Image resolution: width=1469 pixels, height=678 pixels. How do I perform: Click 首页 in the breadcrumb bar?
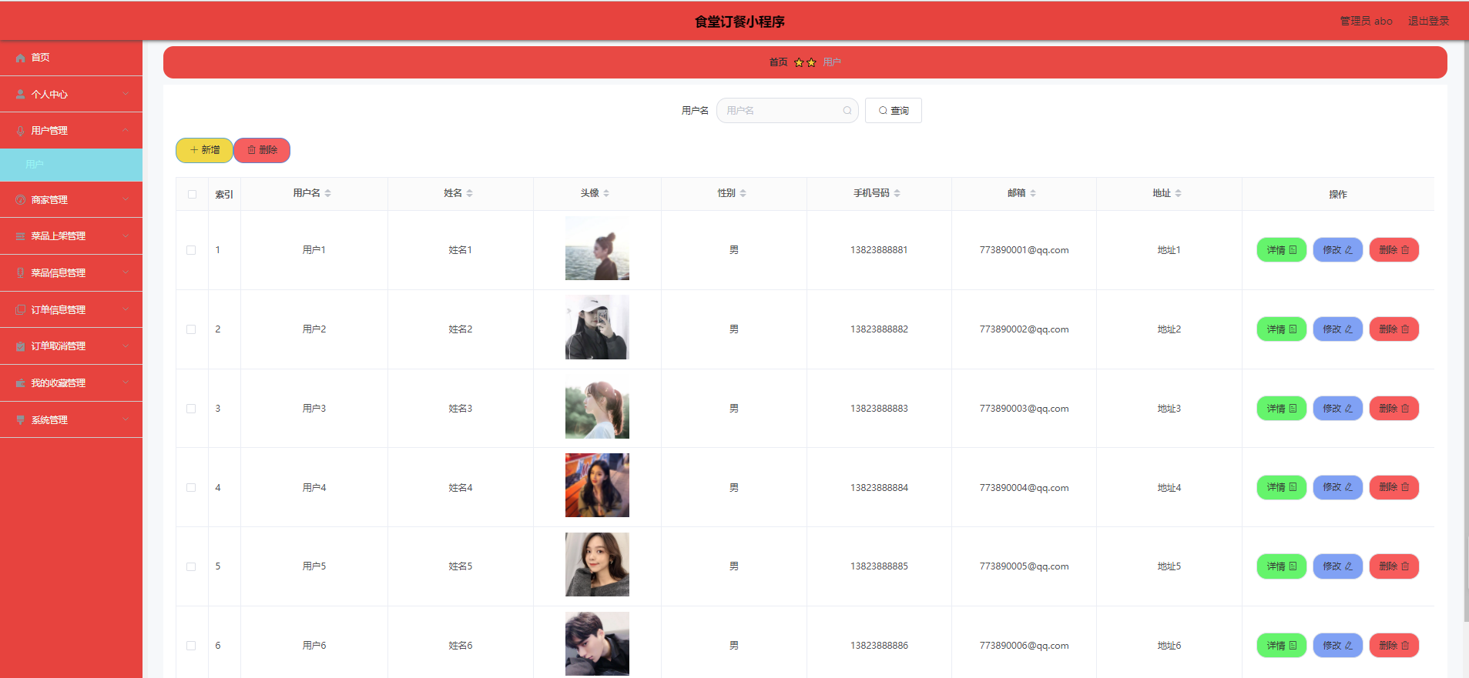click(x=779, y=62)
